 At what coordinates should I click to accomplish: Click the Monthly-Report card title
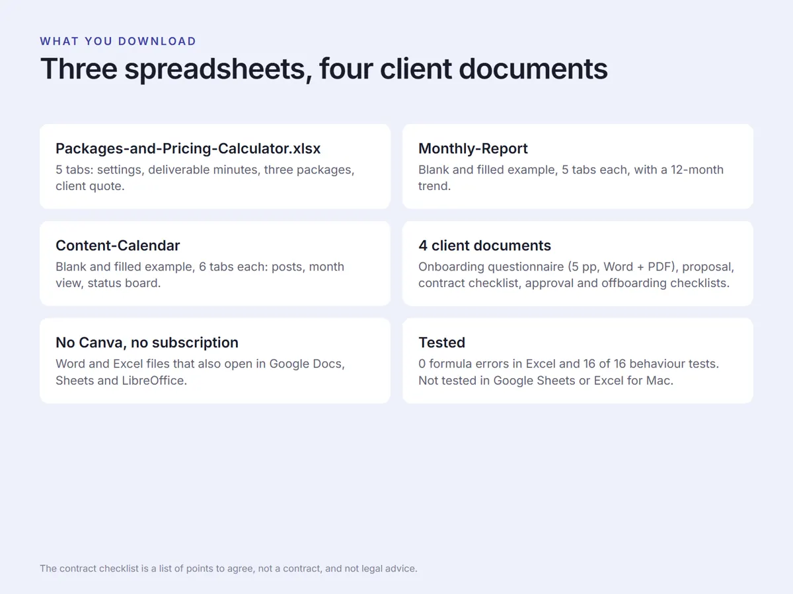[473, 148]
